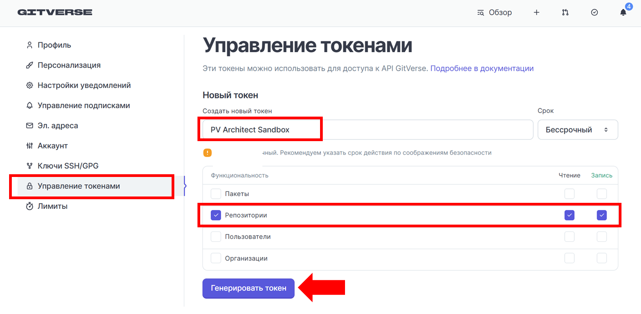Viewport: 641px width, 314px height.
Task: Open Обзор search in header
Action: [x=494, y=13]
